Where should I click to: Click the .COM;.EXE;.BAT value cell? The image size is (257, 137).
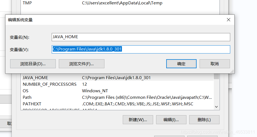(138, 104)
